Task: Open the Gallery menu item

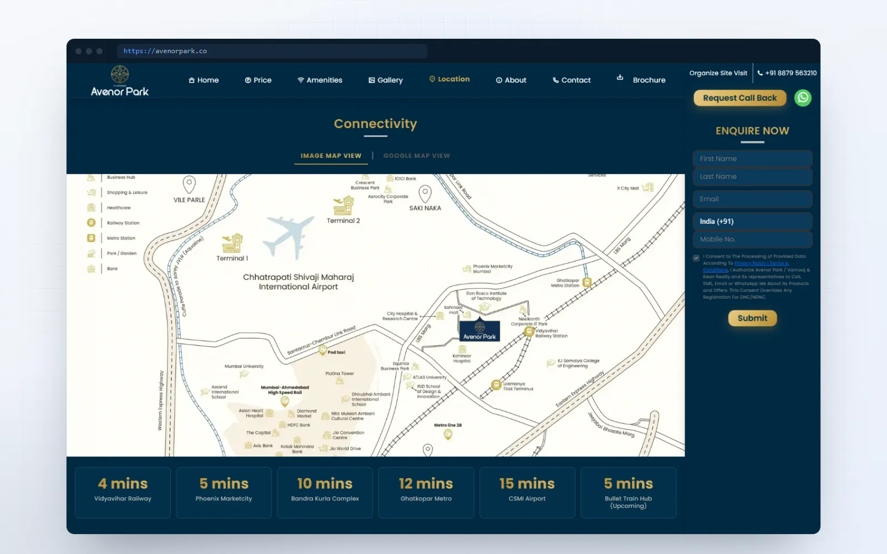Action: (x=386, y=80)
